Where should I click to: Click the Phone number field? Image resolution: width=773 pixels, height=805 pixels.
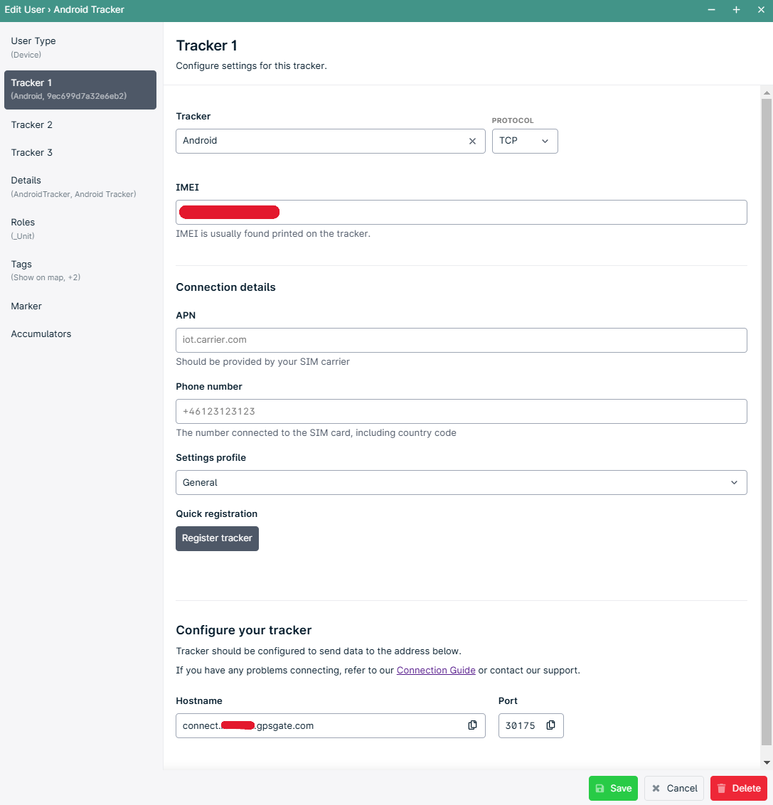(x=461, y=411)
